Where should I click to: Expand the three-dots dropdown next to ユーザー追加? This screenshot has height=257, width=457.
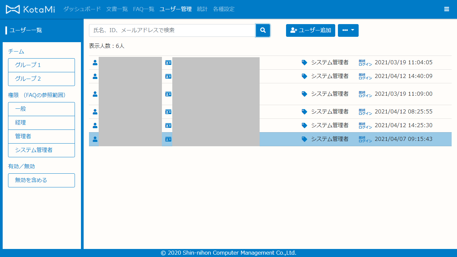(x=348, y=30)
